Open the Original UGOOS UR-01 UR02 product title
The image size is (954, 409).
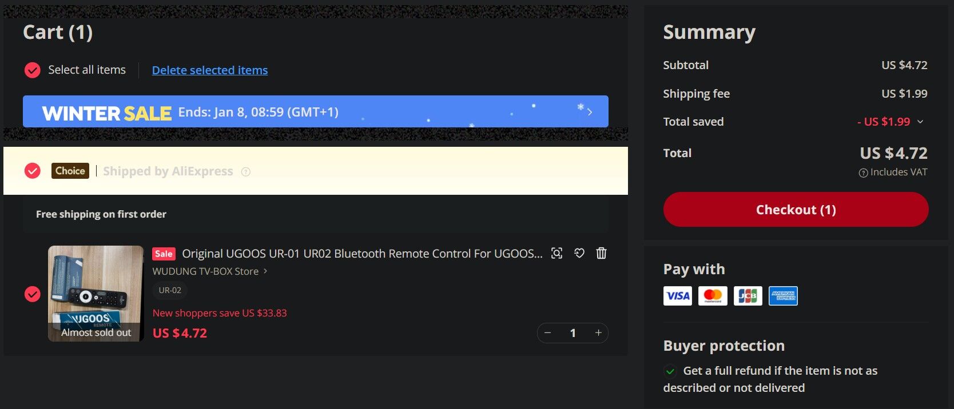pyautogui.click(x=362, y=254)
